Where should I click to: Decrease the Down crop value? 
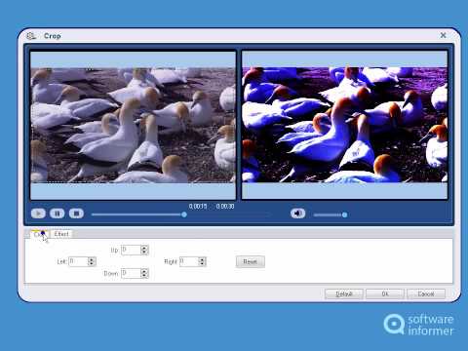[144, 275]
